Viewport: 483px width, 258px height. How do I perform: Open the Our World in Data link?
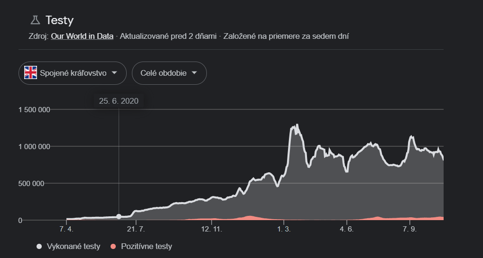coord(82,36)
